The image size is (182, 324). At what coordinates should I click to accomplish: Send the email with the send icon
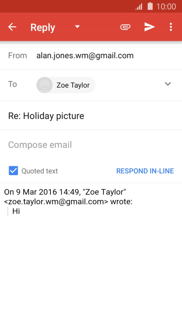tap(149, 27)
